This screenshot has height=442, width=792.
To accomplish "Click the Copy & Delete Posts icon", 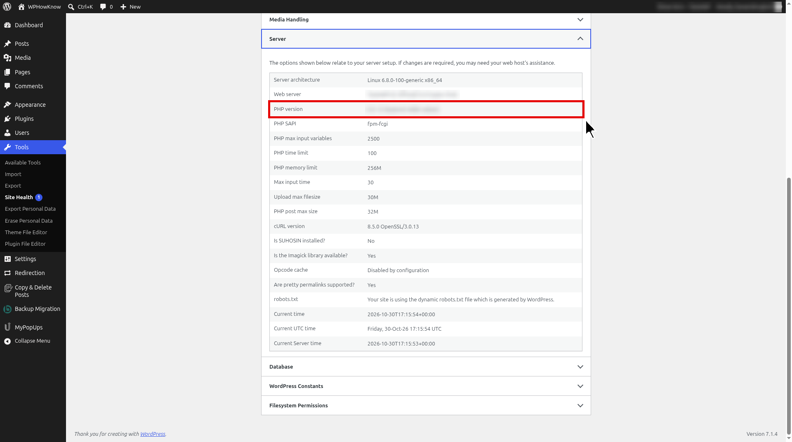I will (x=7, y=288).
